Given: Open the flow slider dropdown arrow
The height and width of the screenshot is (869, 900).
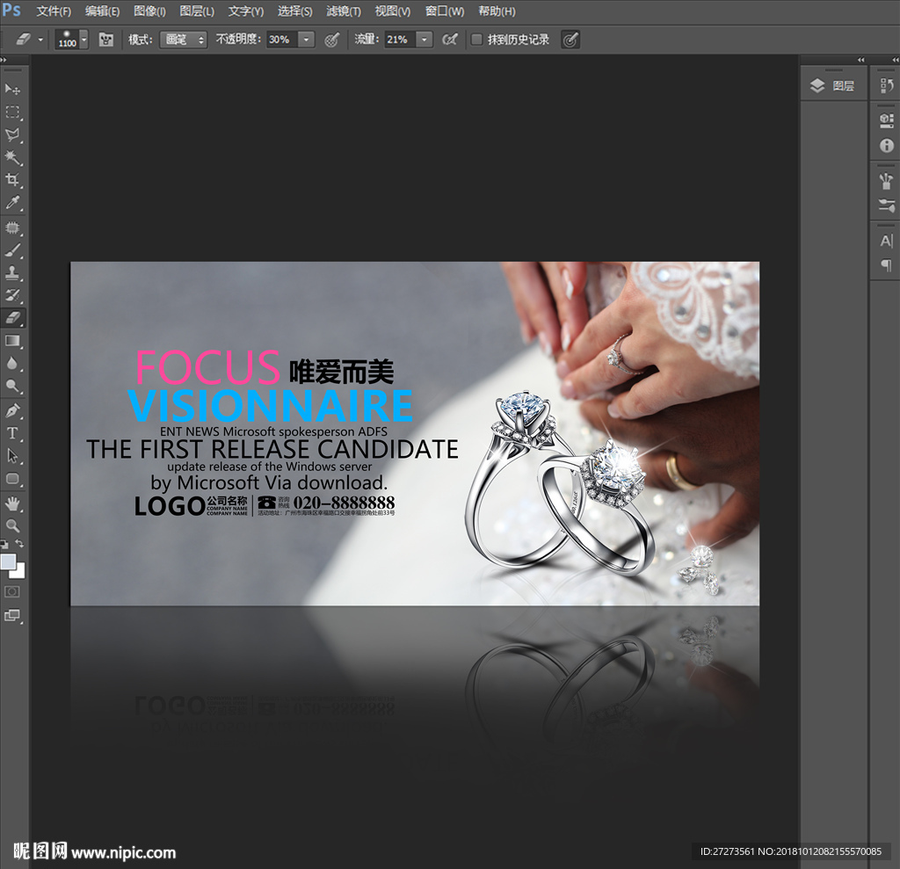Looking at the screenshot, I should (x=425, y=40).
